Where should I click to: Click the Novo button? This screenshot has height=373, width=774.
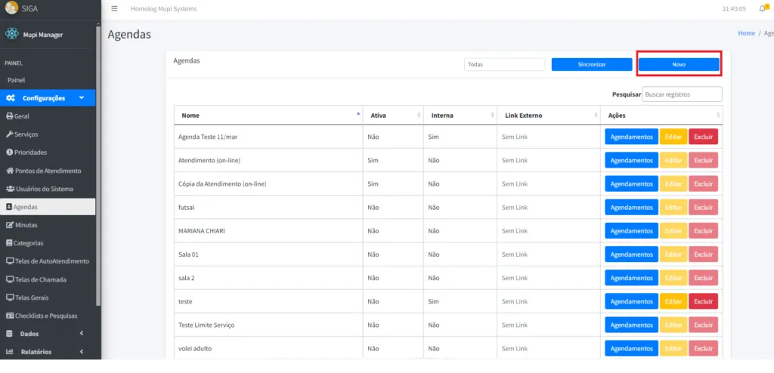pos(679,65)
